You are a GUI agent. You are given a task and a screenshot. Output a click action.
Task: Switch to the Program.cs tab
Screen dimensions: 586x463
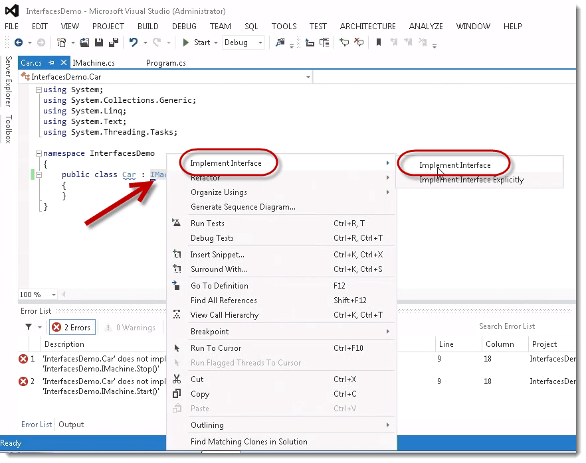pyautogui.click(x=166, y=63)
